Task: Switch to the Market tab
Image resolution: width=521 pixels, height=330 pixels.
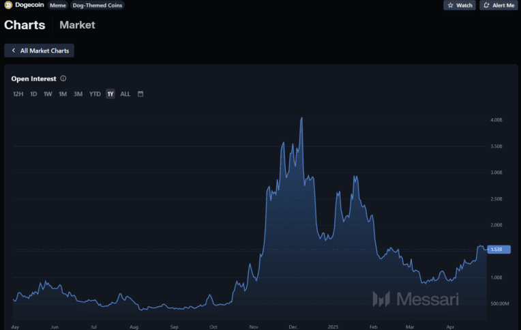Action: coord(77,25)
